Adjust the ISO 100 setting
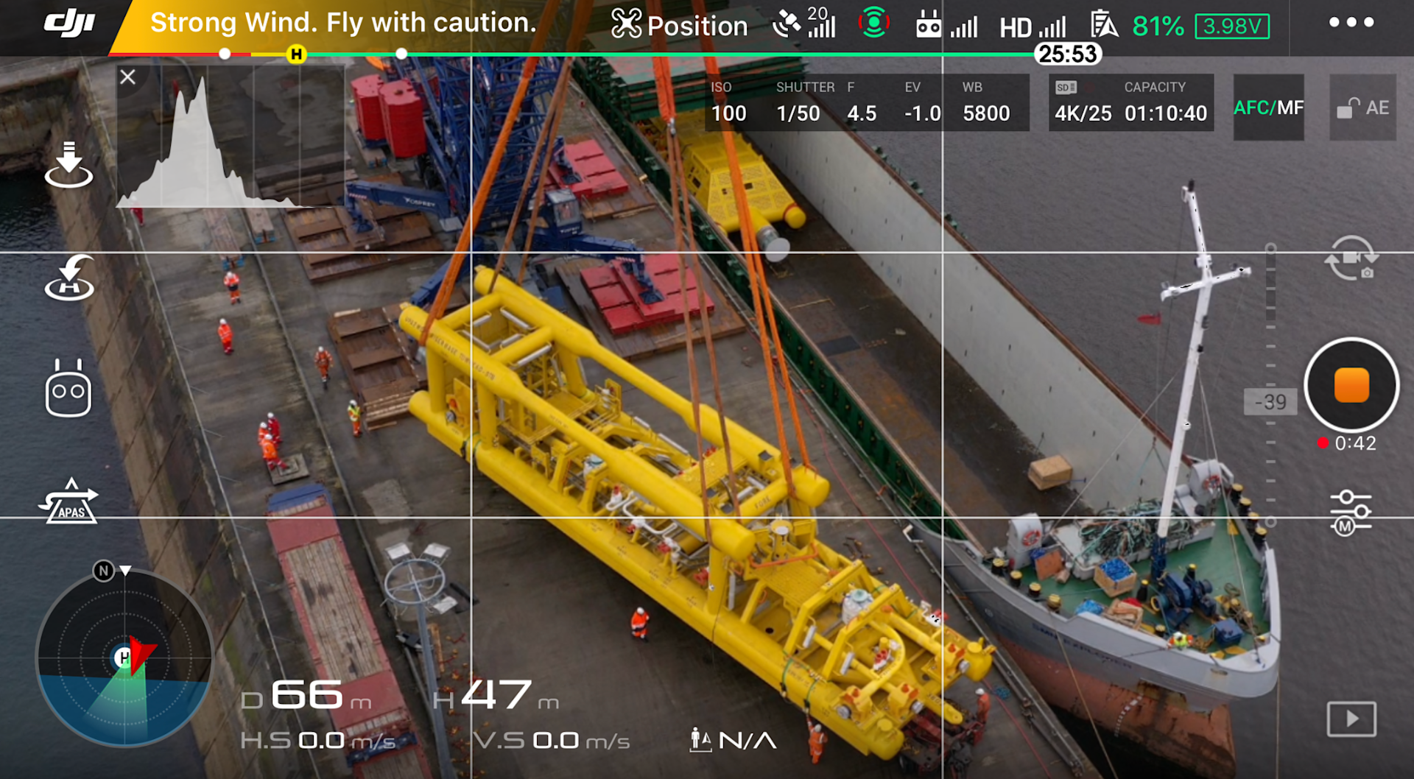Viewport: 1414px width, 779px height. coord(728,102)
